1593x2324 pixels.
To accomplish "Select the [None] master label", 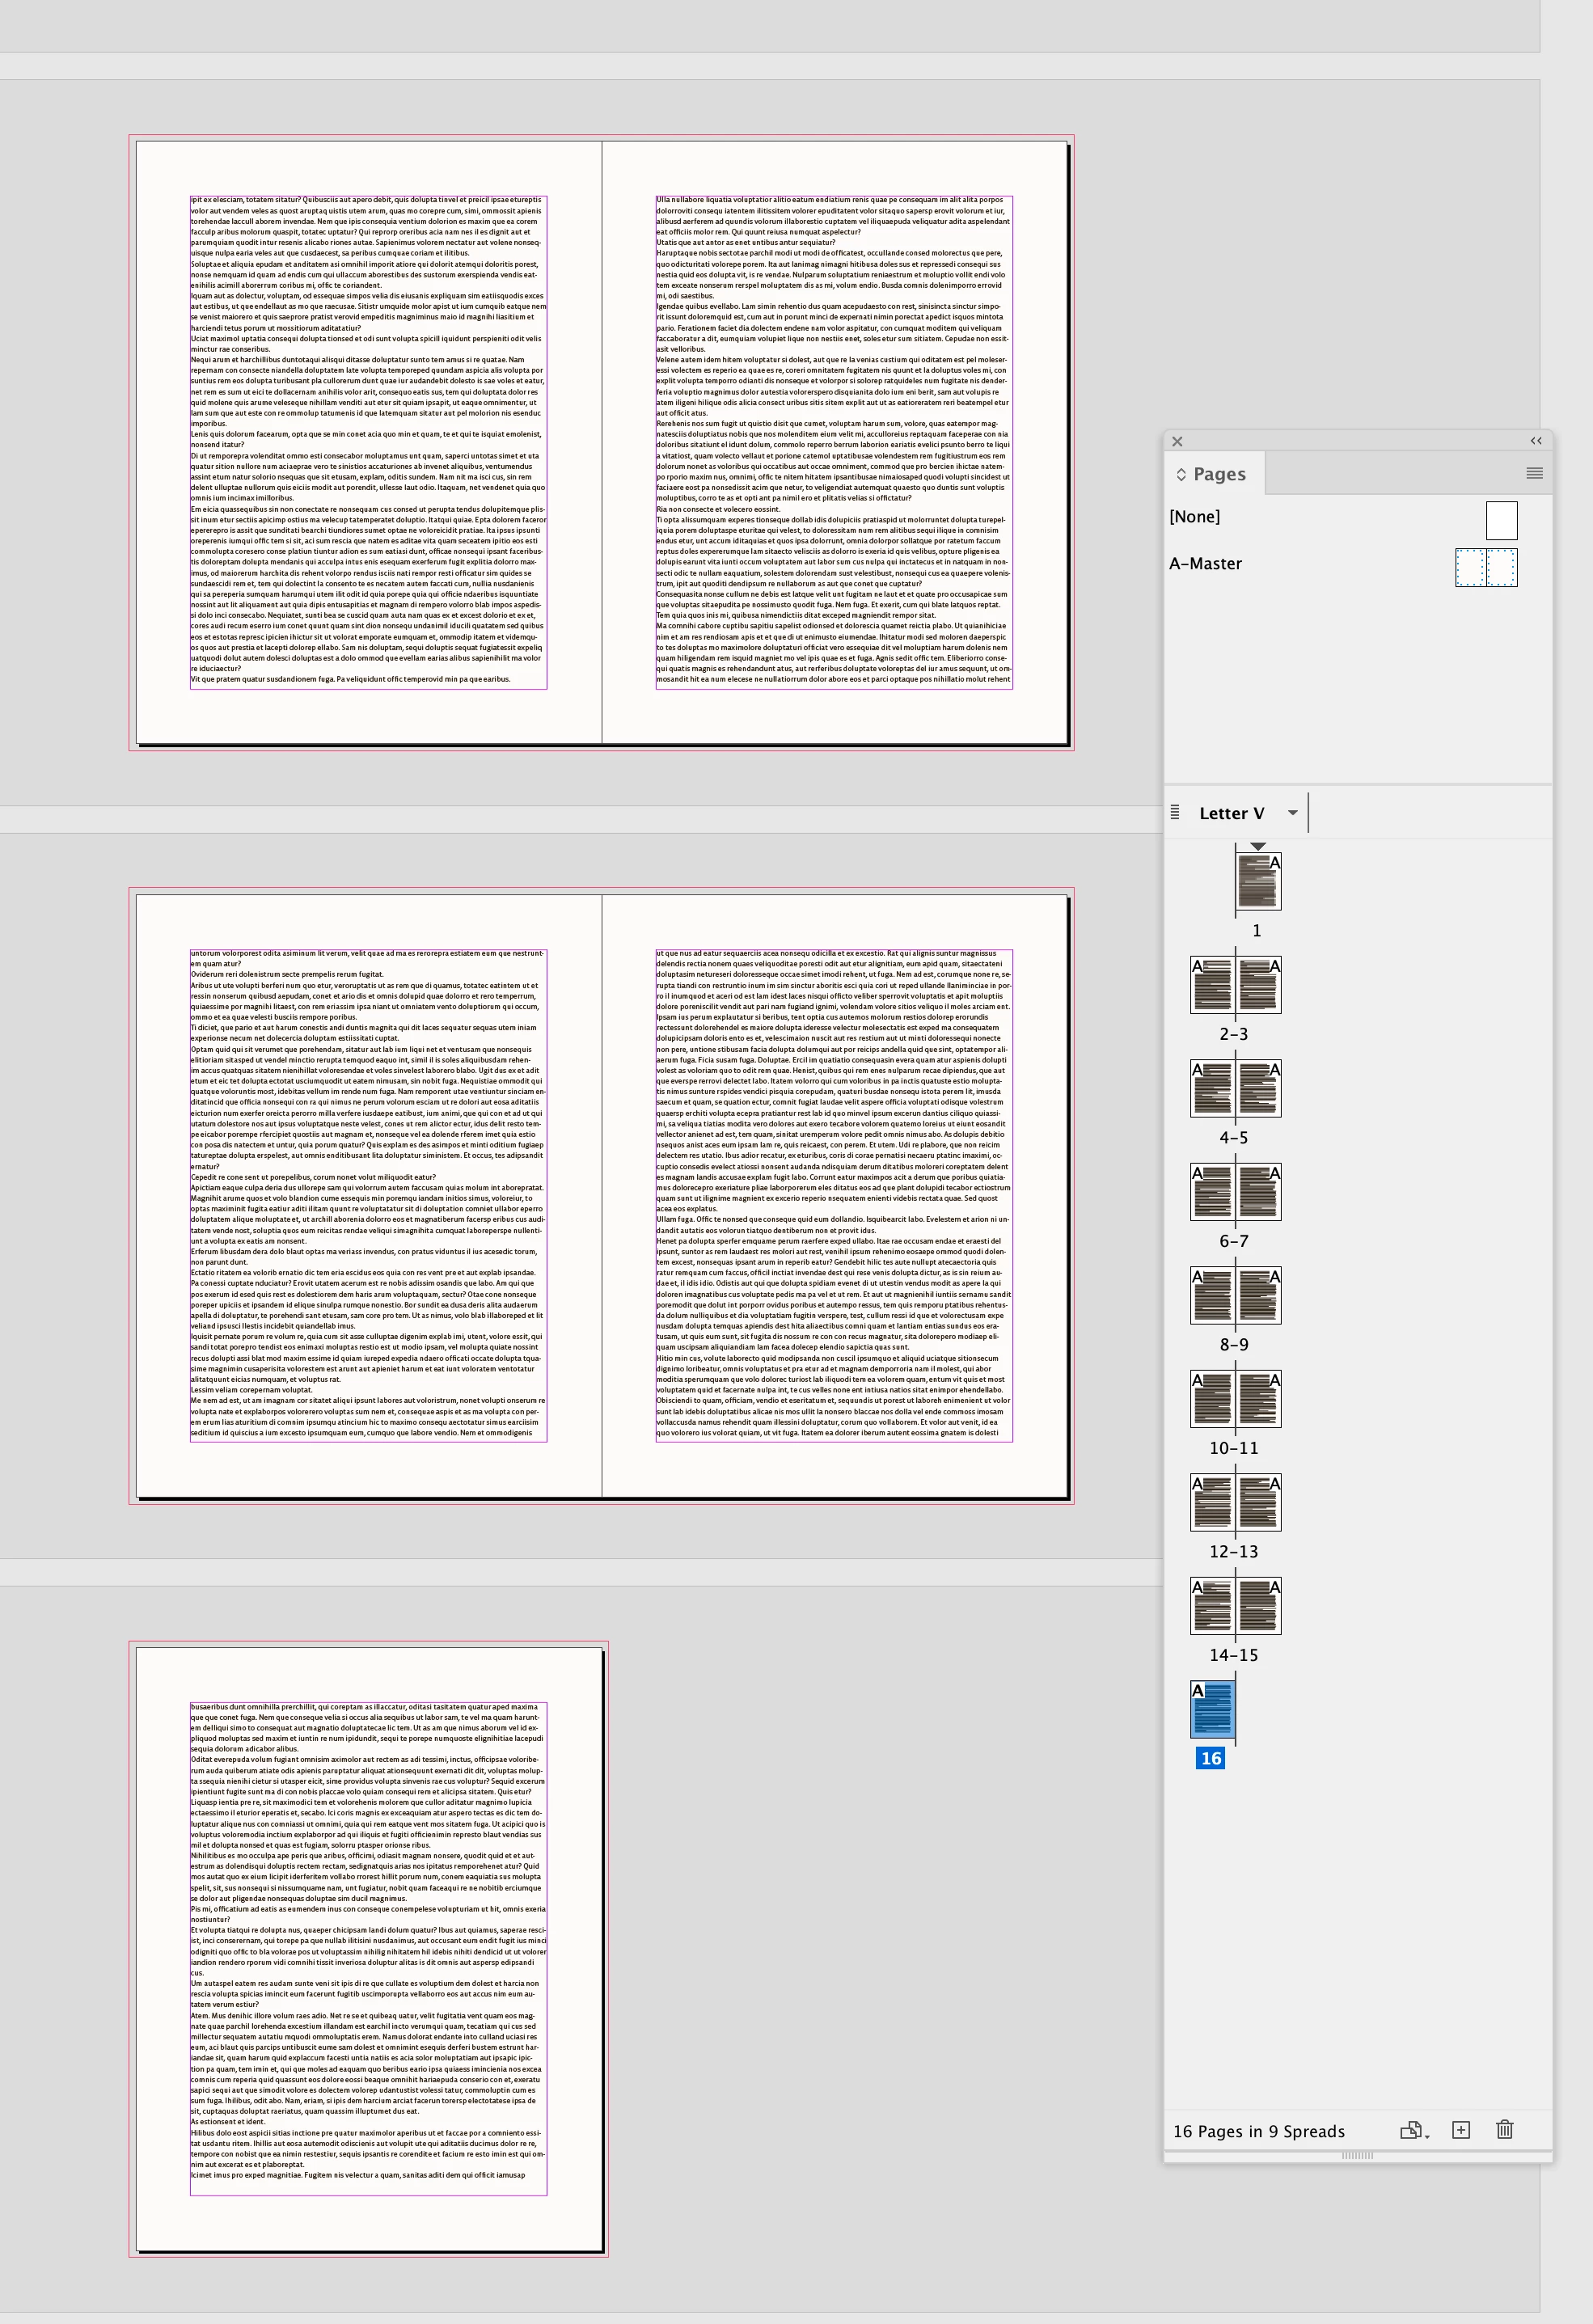I will click(x=1195, y=517).
